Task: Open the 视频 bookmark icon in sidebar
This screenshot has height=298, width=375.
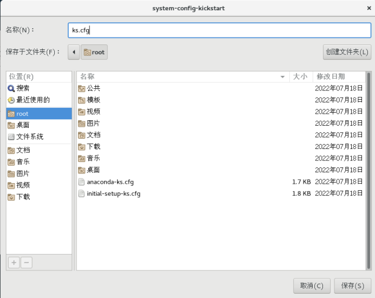Action: [11, 185]
